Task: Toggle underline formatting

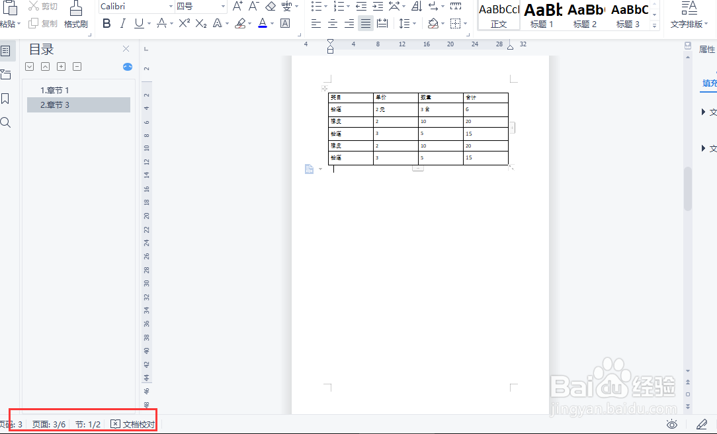Action: click(x=139, y=23)
